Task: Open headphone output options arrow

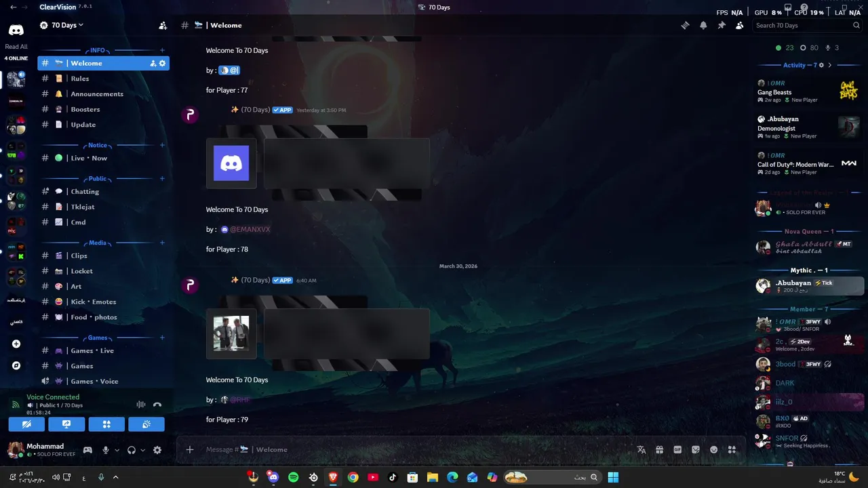Action: 142,450
